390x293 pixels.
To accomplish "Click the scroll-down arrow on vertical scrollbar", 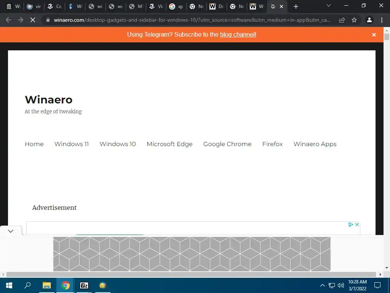I will [x=387, y=268].
